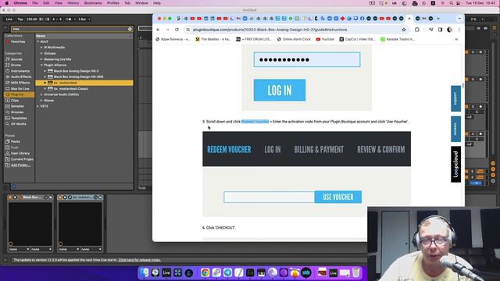
Task: Go back in Chrome browser
Action: click(158, 30)
